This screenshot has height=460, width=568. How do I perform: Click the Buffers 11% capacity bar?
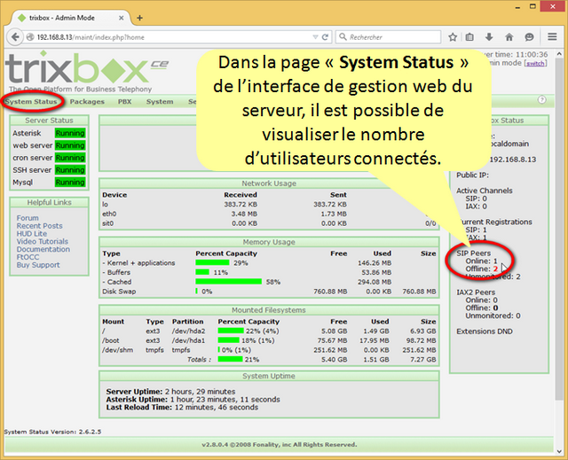coord(202,272)
